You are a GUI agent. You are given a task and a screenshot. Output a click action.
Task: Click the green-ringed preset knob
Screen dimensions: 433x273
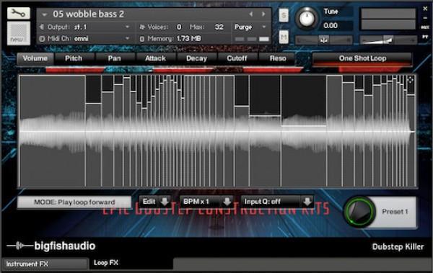[359, 212]
